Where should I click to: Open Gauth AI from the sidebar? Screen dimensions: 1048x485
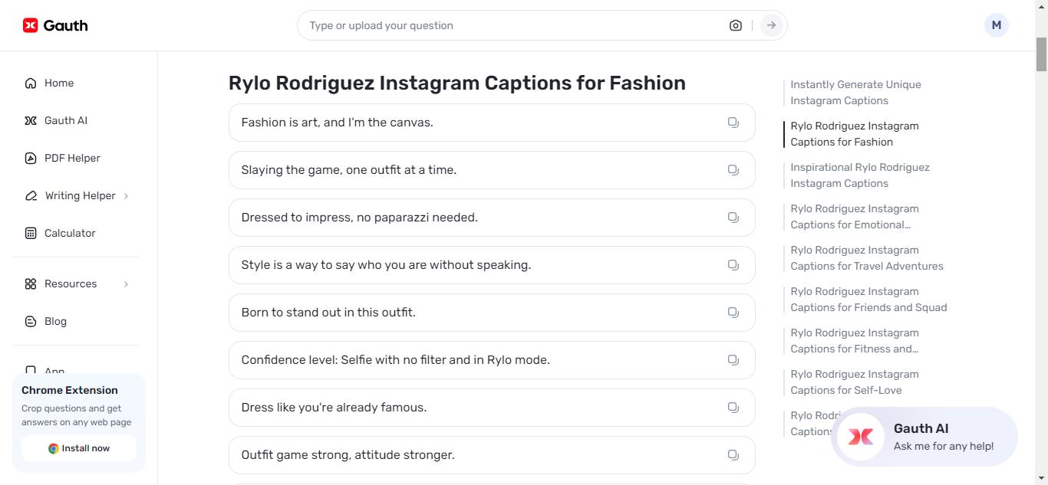pyautogui.click(x=65, y=120)
